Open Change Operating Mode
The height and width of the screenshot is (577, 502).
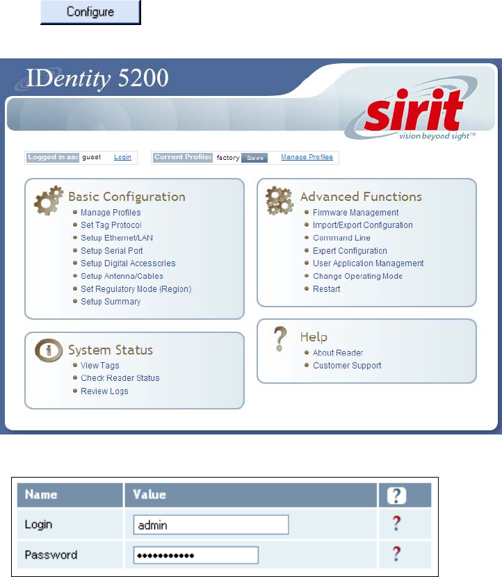357,276
